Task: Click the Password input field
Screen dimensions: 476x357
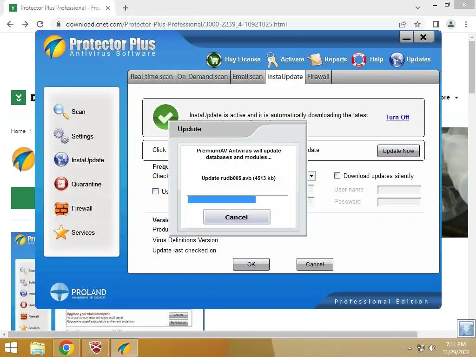Action: [x=399, y=202]
